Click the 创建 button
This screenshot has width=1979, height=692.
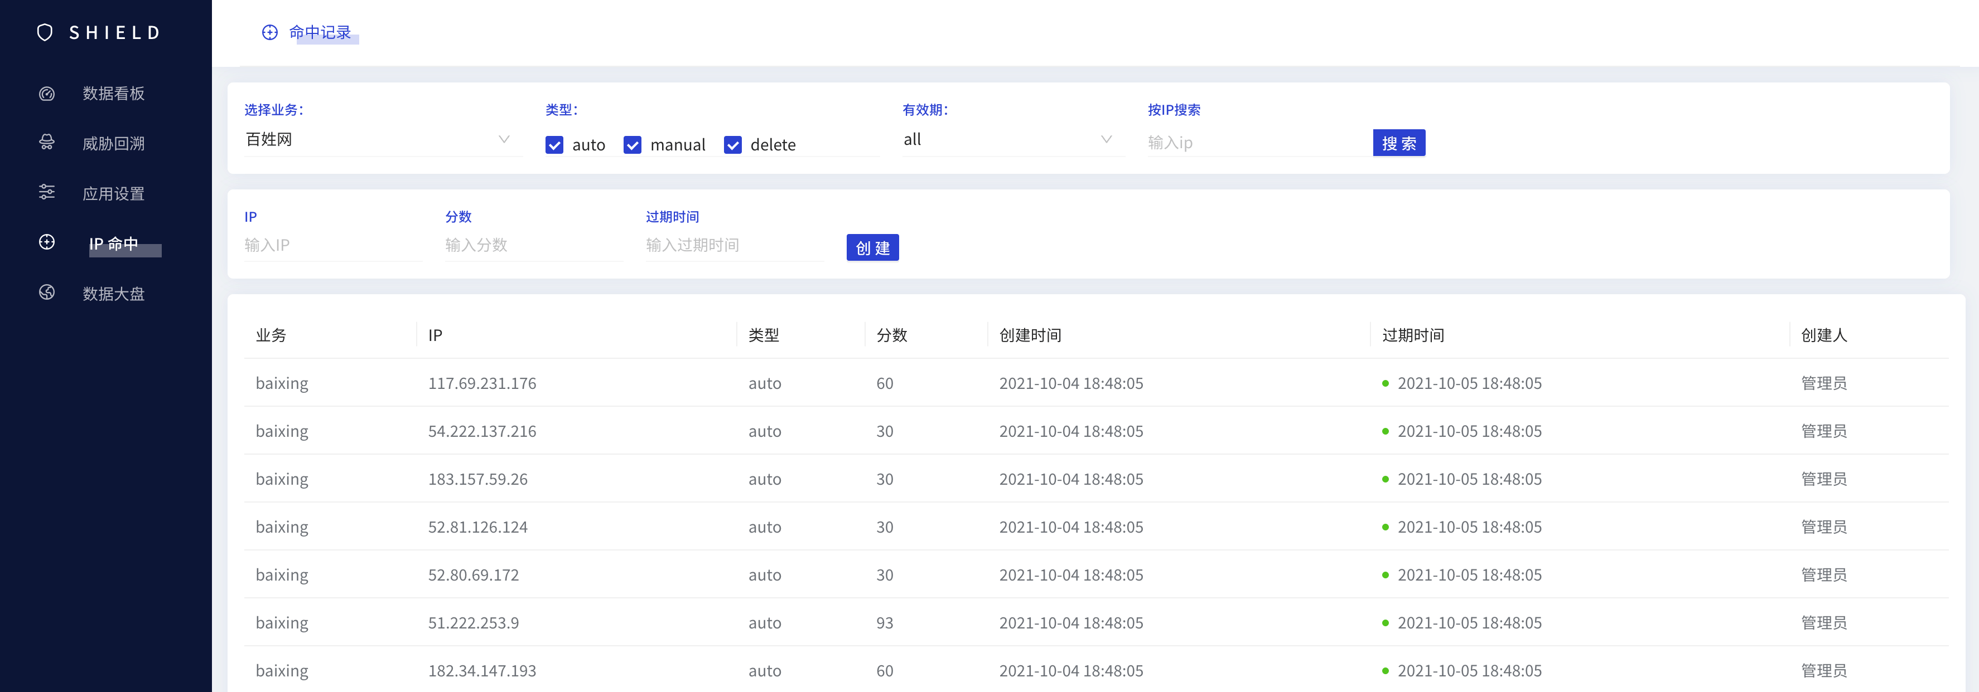click(873, 248)
